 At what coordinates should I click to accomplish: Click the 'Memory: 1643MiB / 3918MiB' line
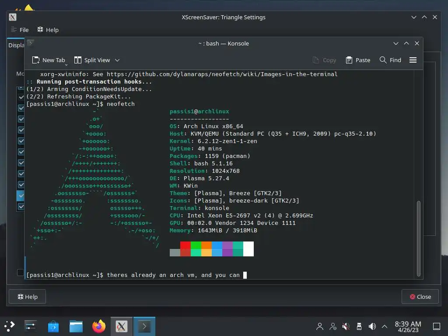pyautogui.click(x=213, y=230)
